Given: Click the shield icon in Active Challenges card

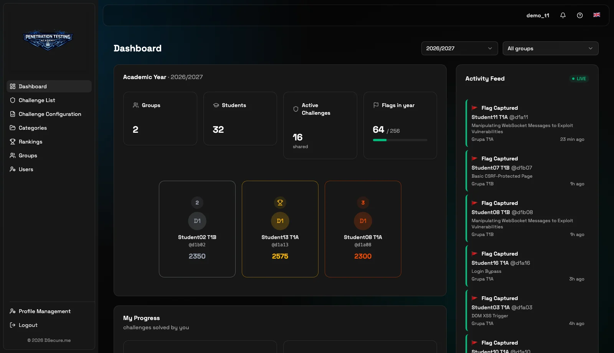Looking at the screenshot, I should 296,109.
